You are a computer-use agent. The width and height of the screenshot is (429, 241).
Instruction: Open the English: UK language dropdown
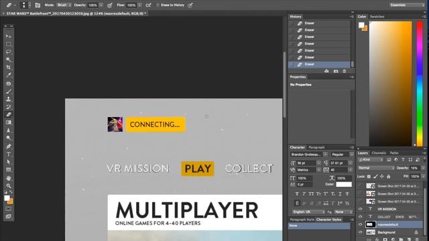(x=308, y=212)
